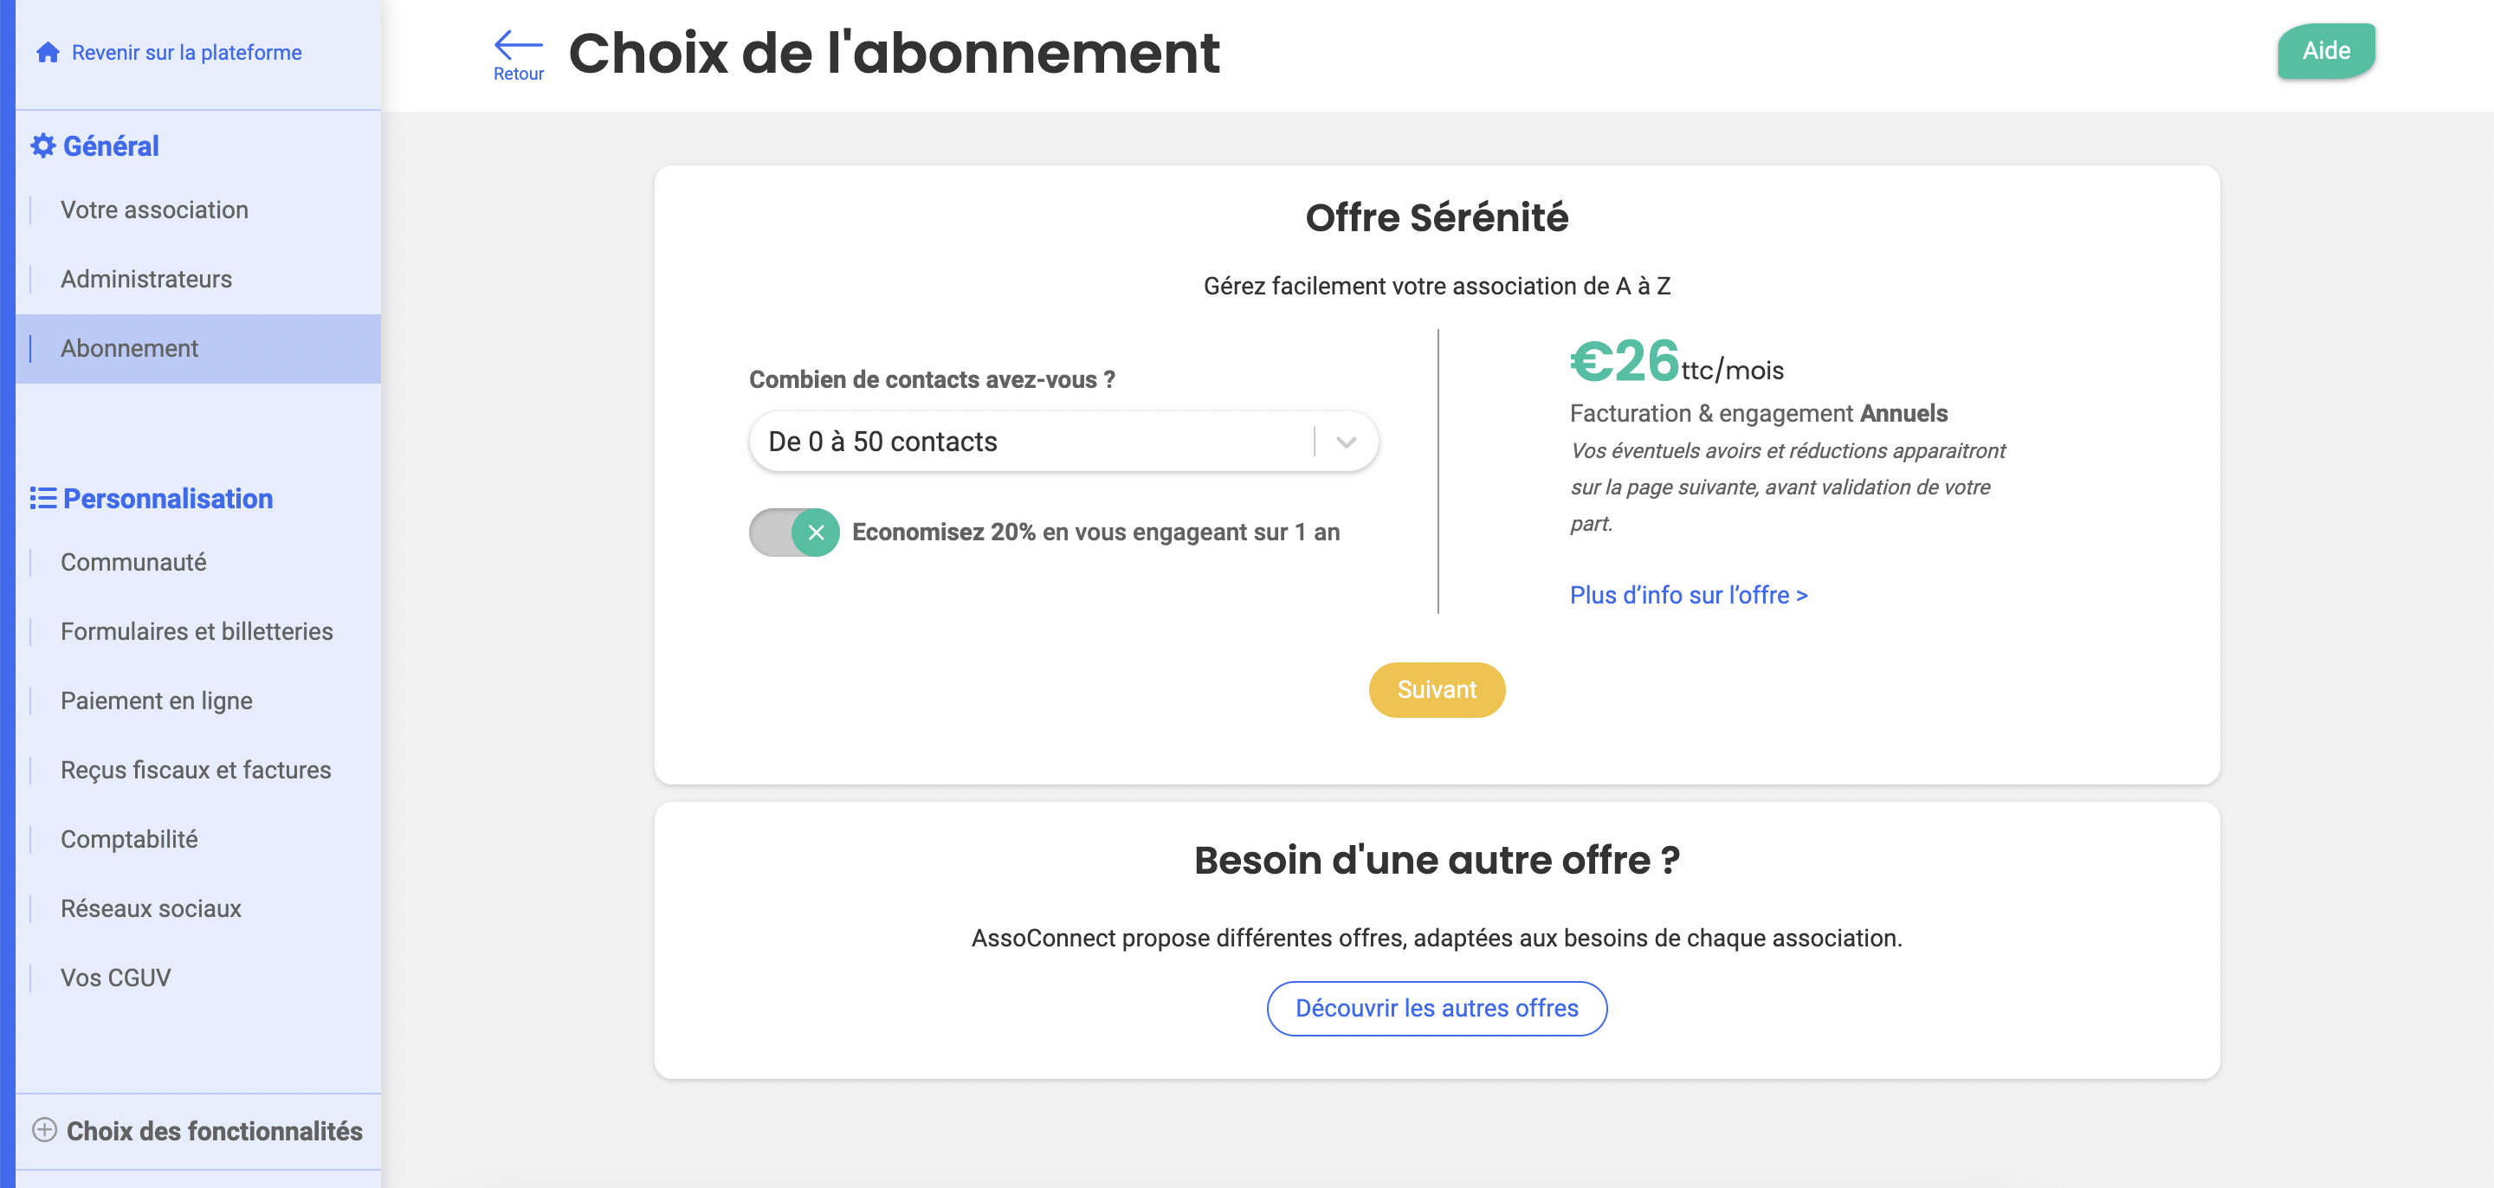Click the list icon beside Personnalisation
2494x1188 pixels.
[42, 498]
